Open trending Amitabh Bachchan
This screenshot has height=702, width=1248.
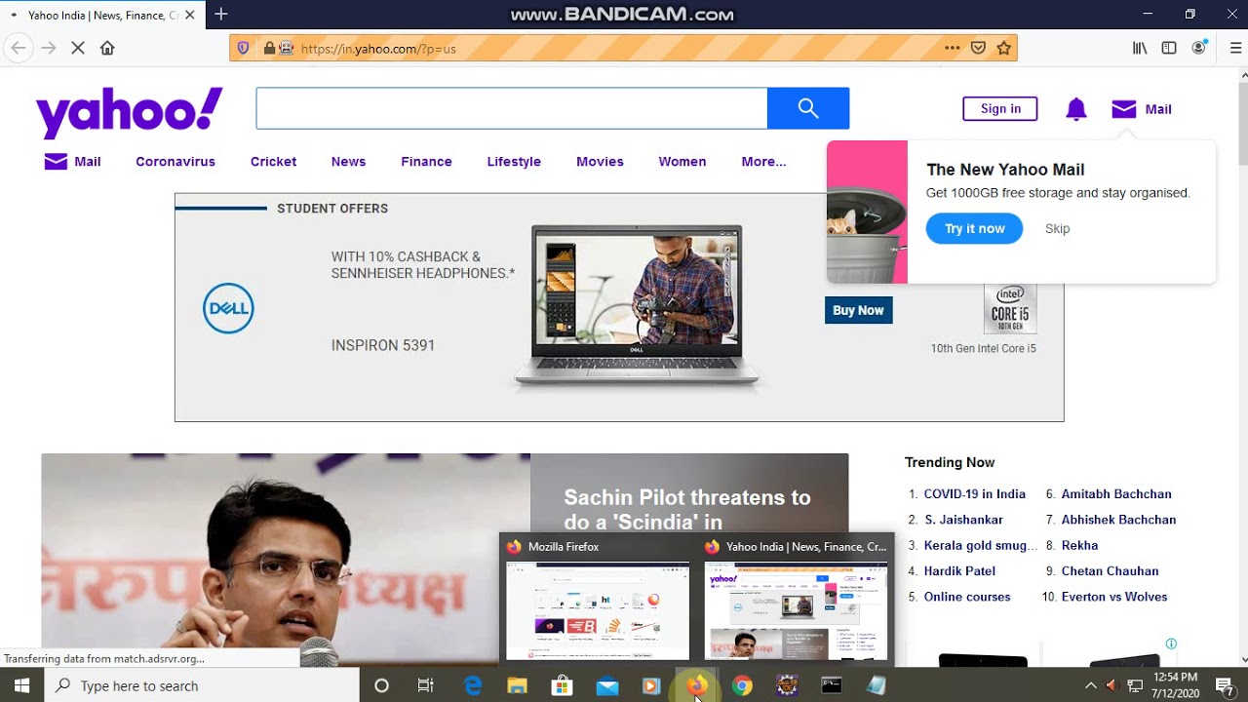pos(1116,494)
